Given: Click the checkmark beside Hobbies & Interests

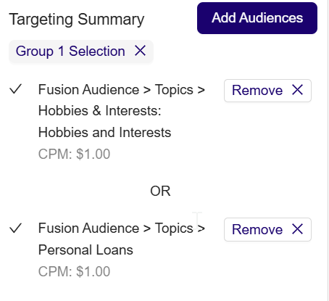Looking at the screenshot, I should point(16,89).
